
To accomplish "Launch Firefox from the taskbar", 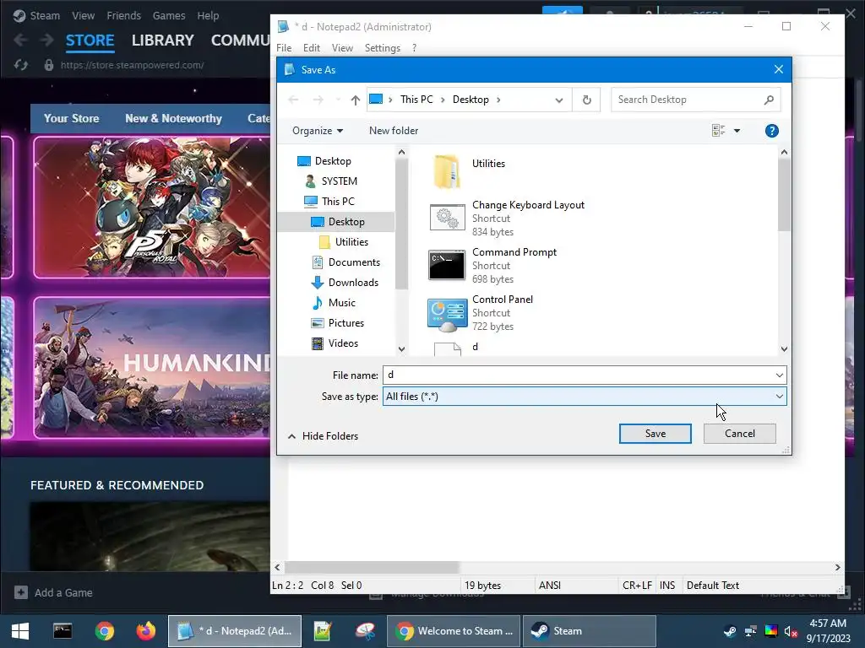I will click(x=145, y=631).
